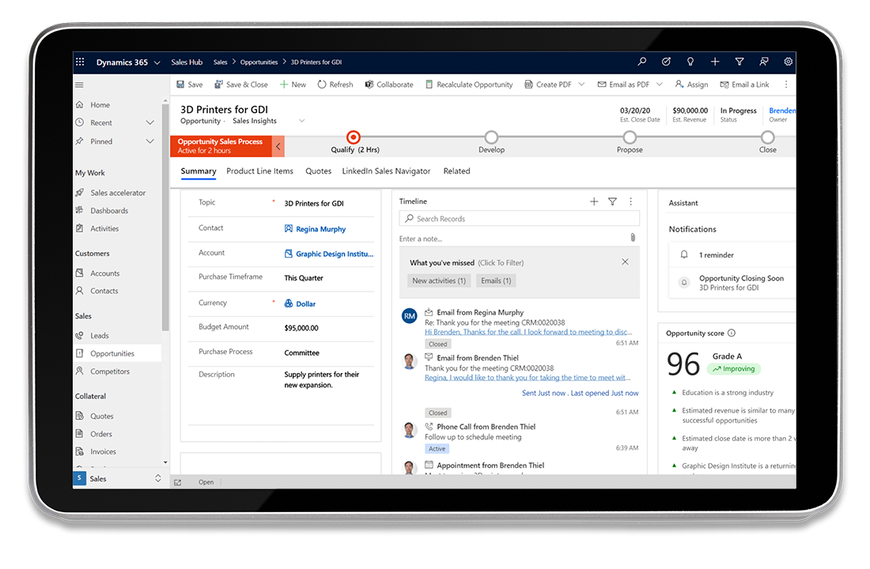Expand the Create PDF dropdown arrow
Screen dimensions: 870x569
(581, 85)
